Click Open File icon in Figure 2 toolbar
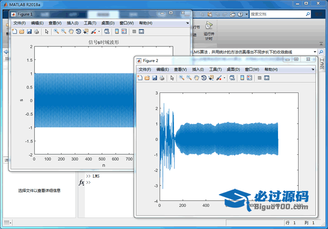The image size is (328, 229). [x=147, y=78]
